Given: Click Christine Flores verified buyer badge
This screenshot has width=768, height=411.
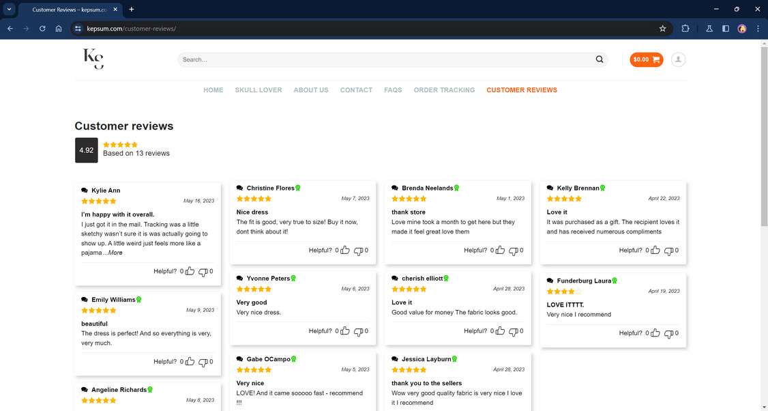Looking at the screenshot, I should pyautogui.click(x=298, y=188).
